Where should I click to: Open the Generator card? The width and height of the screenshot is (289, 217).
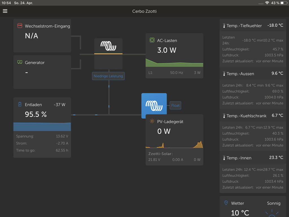pos(42,72)
